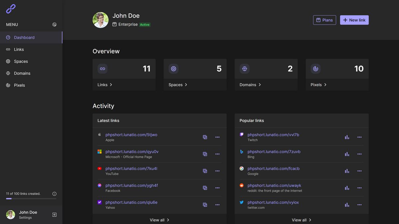399x224 pixels.
Task: Click the links created progress bar
Action: 31,199
